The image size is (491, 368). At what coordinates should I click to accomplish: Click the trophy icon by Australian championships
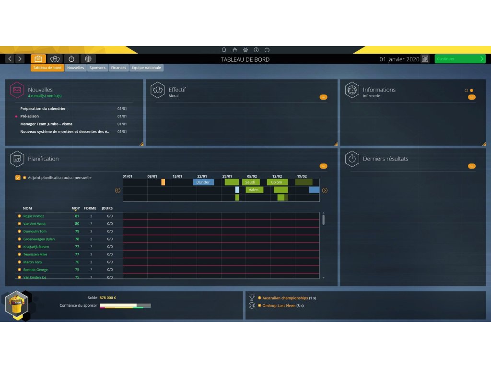(252, 298)
